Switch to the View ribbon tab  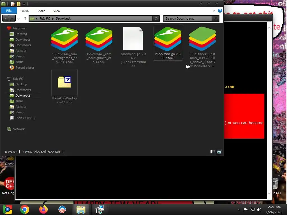click(57, 11)
